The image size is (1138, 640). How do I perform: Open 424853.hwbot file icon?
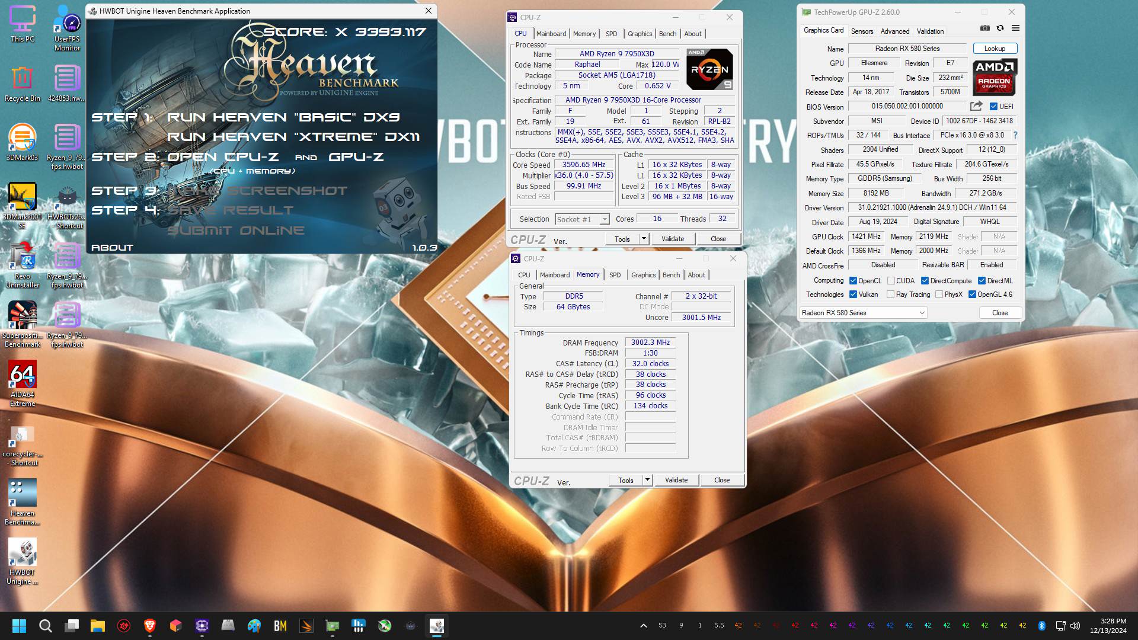point(67,83)
